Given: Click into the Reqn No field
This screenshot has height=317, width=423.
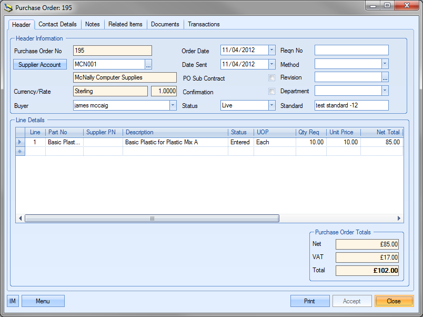Looking at the screenshot, I should pos(351,51).
